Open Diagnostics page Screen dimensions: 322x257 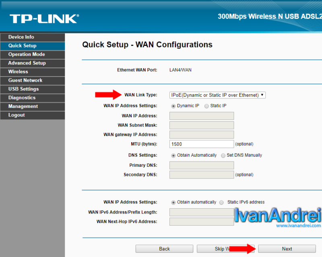[22, 98]
